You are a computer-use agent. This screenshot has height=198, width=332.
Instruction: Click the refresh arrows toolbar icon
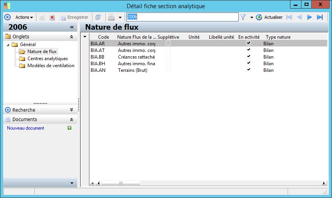pyautogui.click(x=98, y=17)
